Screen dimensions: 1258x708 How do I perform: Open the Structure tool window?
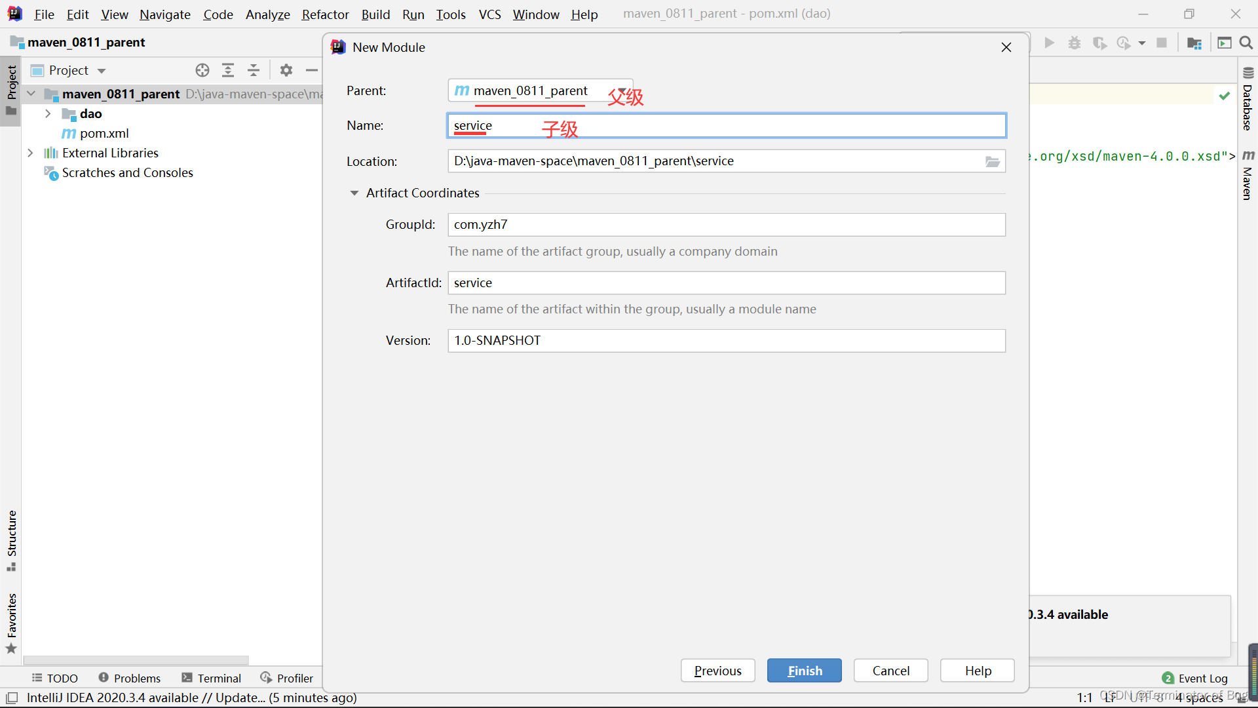[11, 541]
